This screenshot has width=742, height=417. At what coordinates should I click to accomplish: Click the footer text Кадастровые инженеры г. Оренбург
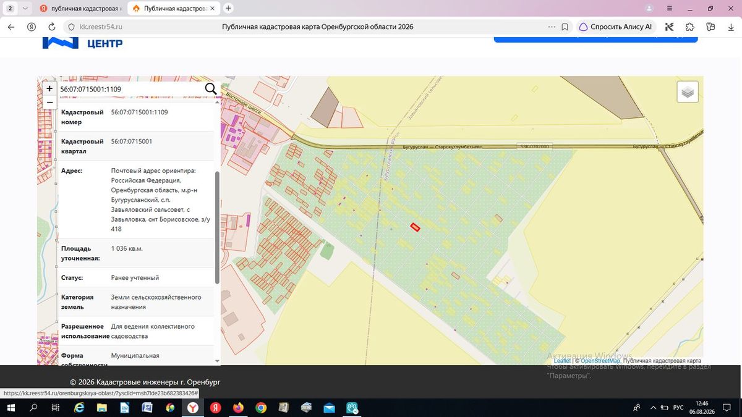pyautogui.click(x=145, y=382)
